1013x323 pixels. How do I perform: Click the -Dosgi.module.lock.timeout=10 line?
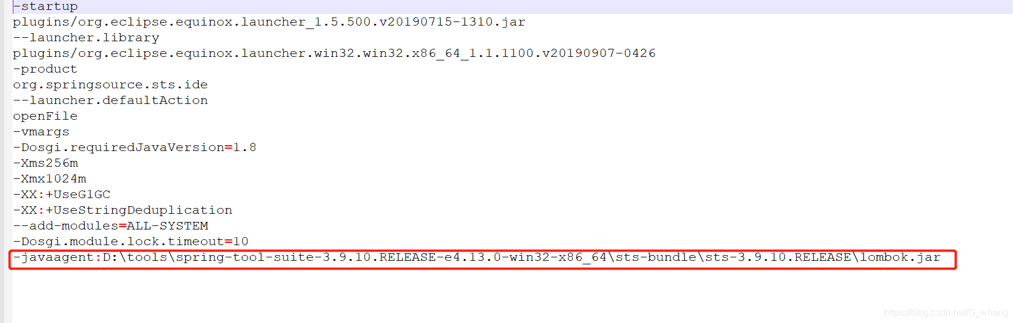130,242
